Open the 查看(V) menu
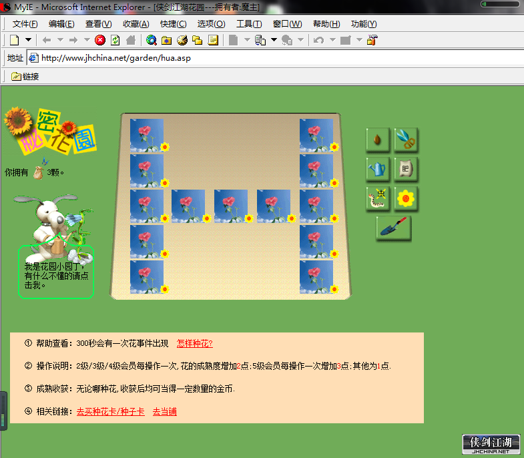Screen dimensions: 524x458 point(99,24)
